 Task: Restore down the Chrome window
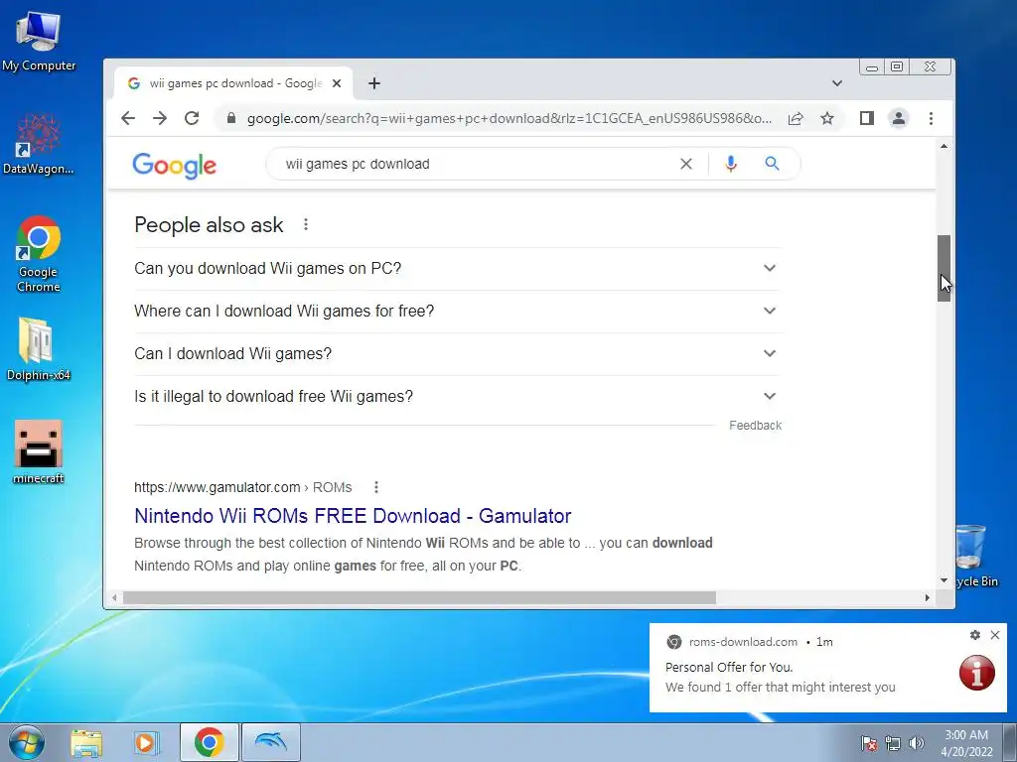tap(897, 66)
